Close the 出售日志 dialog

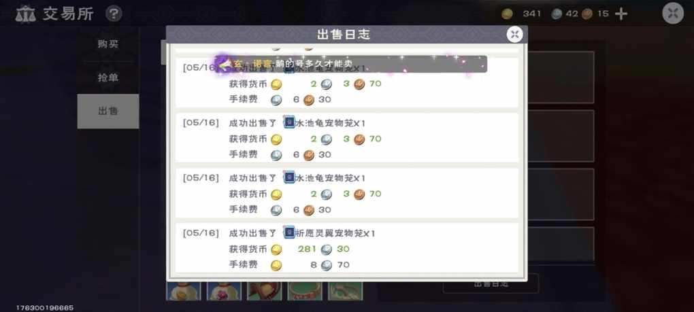tap(514, 35)
